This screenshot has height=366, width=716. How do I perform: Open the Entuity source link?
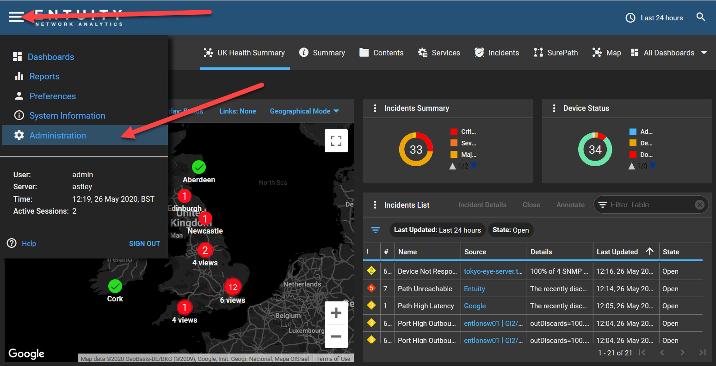[x=475, y=289]
